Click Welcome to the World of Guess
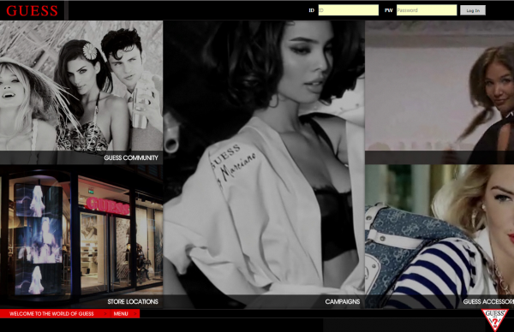 (x=51, y=314)
